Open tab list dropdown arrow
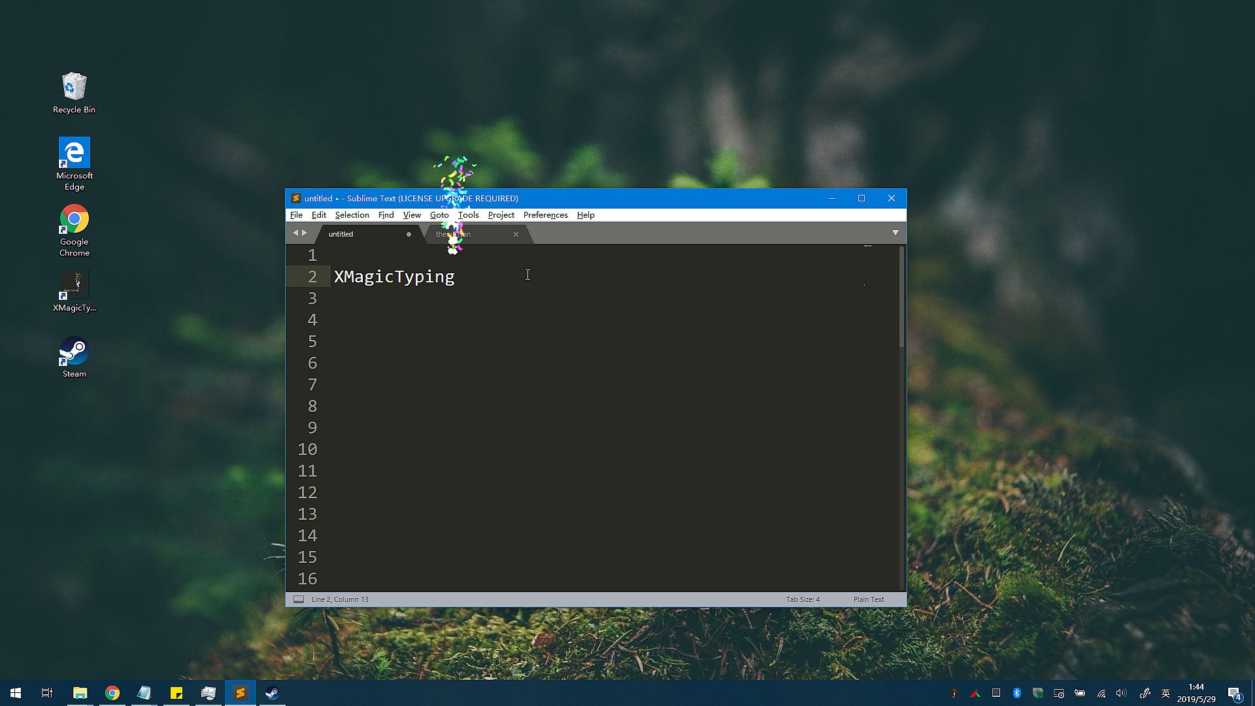Image resolution: width=1255 pixels, height=706 pixels. click(x=895, y=233)
